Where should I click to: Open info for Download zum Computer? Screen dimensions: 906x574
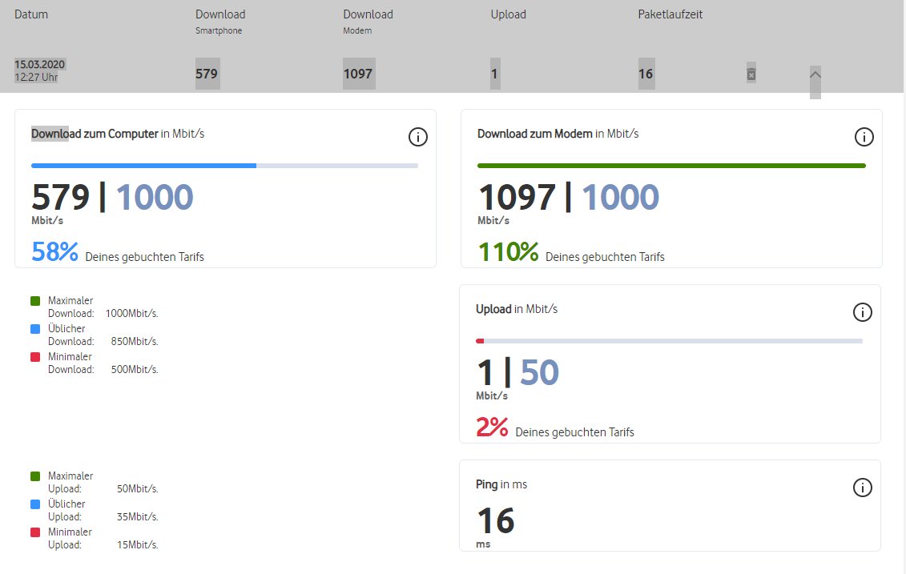(x=417, y=137)
